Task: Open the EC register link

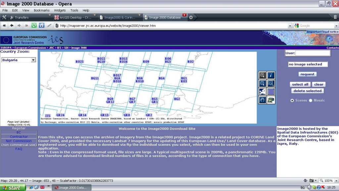Action: (19, 132)
